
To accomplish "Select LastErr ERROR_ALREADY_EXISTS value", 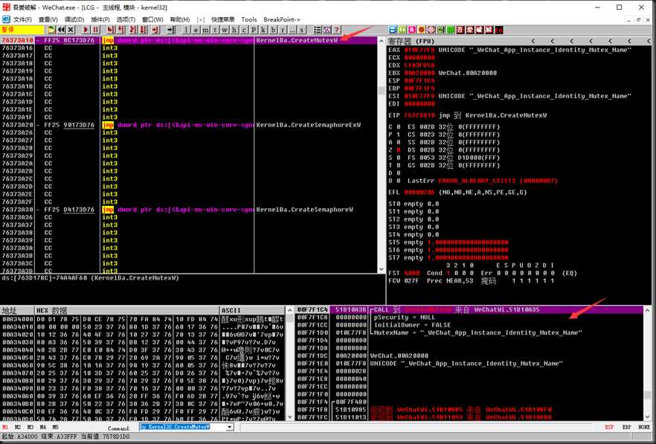I will tap(498, 181).
